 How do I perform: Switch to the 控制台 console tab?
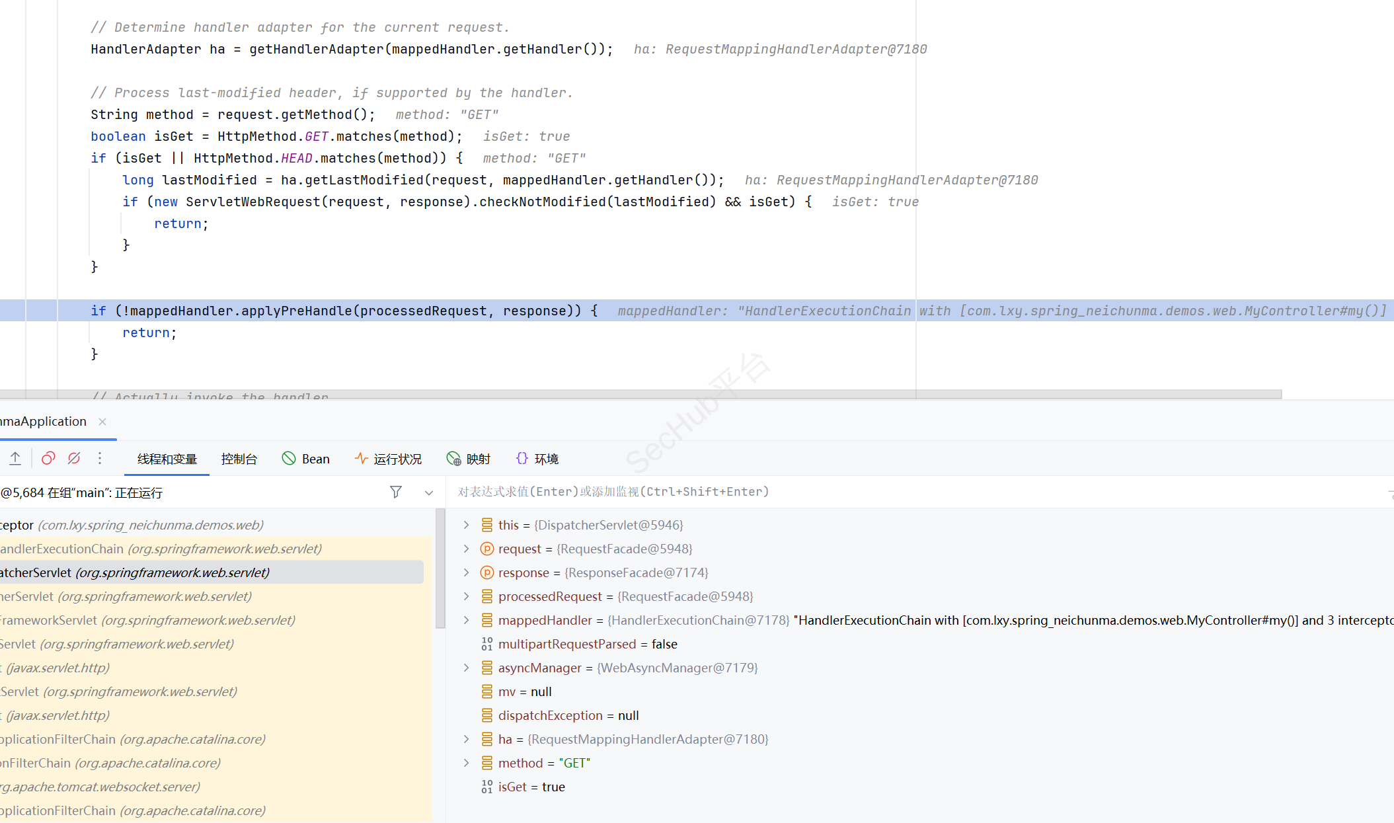pyautogui.click(x=239, y=459)
